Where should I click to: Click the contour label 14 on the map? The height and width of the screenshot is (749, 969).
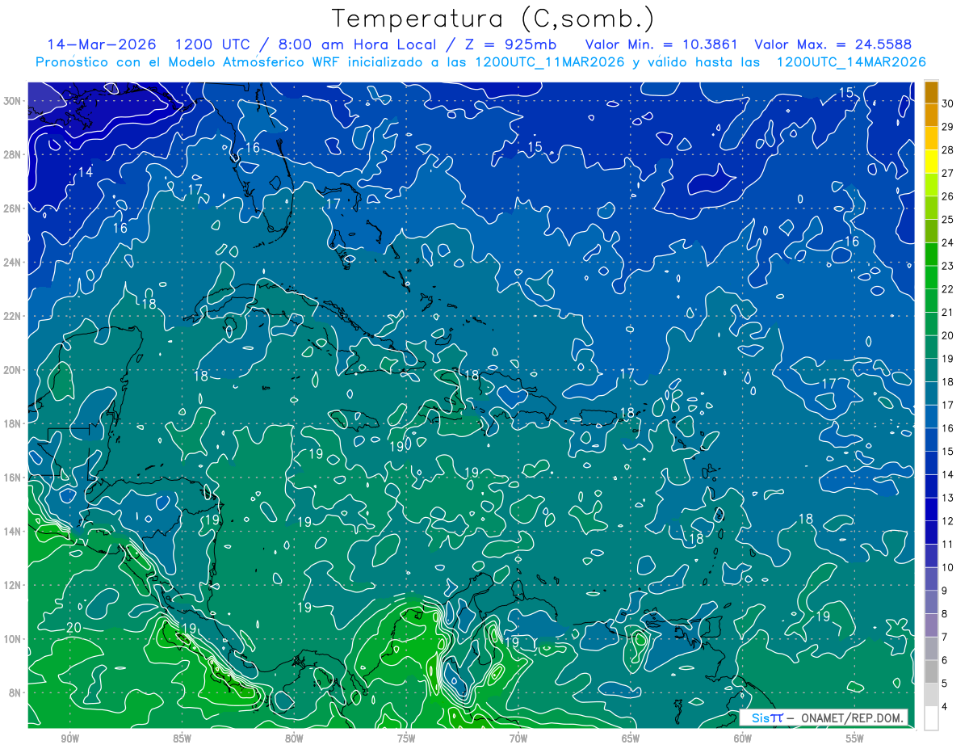tap(86, 172)
